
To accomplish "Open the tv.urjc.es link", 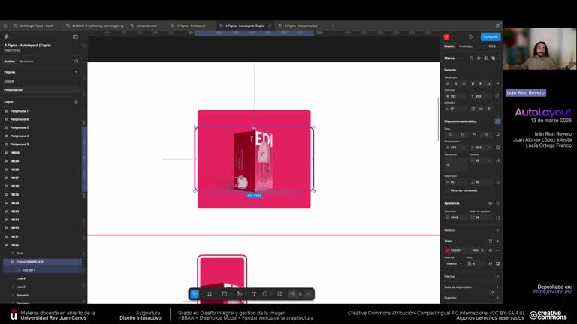I will pyautogui.click(x=552, y=292).
